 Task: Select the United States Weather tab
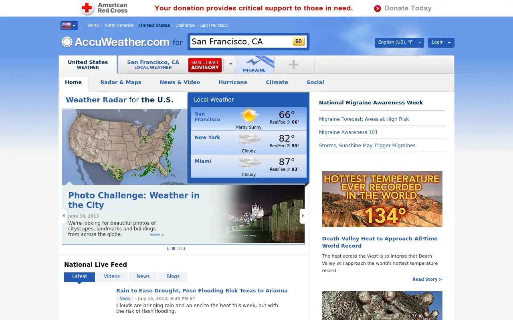(x=88, y=64)
